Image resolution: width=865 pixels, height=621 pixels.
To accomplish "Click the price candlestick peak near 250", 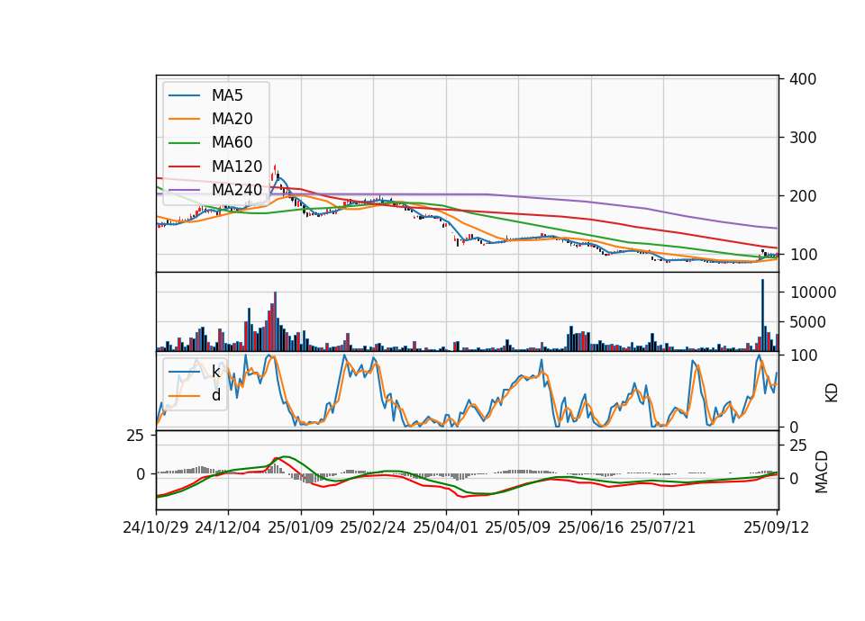I will coord(275,169).
